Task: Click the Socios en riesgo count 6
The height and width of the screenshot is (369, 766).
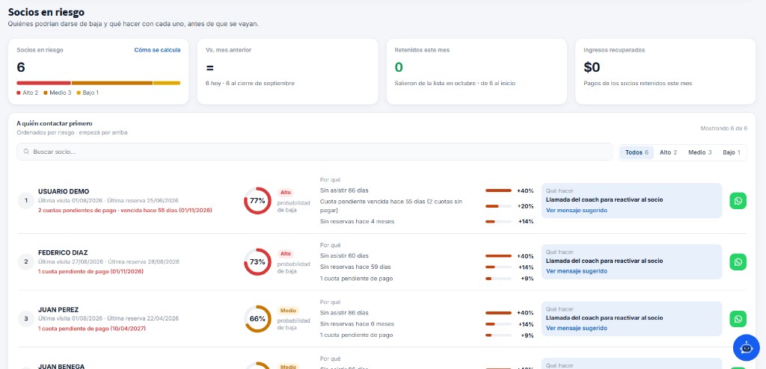Action: pos(20,67)
